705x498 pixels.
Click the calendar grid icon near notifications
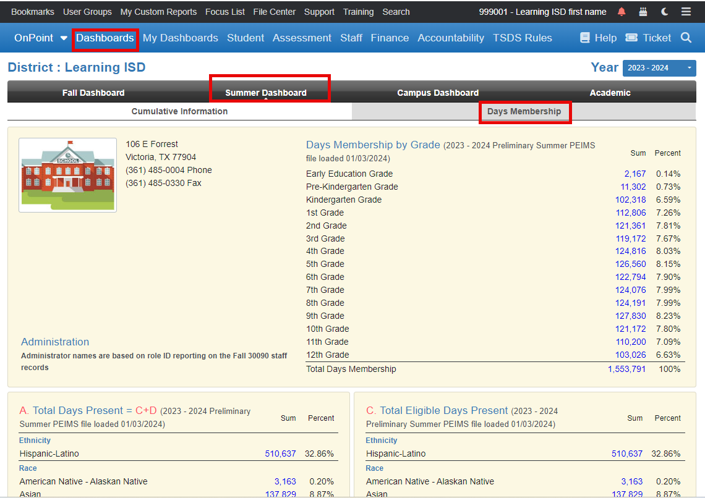pos(643,11)
